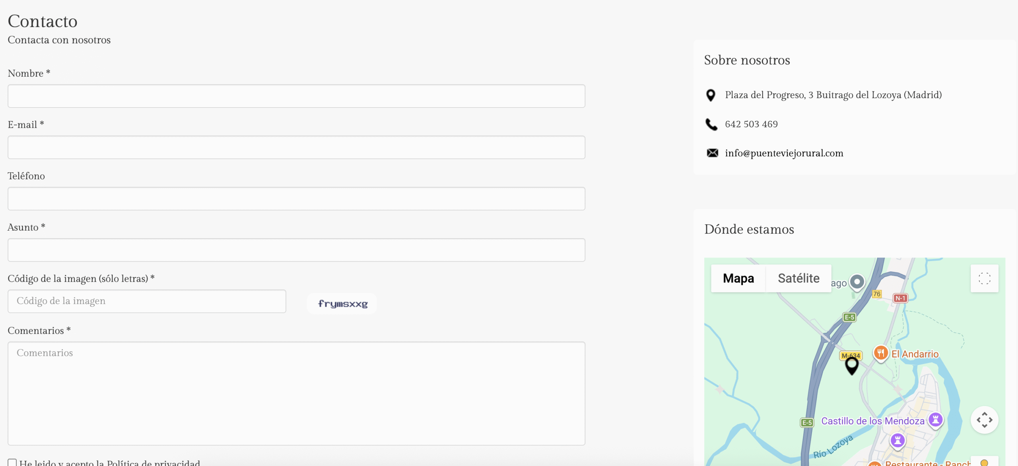The width and height of the screenshot is (1018, 466).
Task: Click the Código de la imagen field
Action: pos(147,301)
